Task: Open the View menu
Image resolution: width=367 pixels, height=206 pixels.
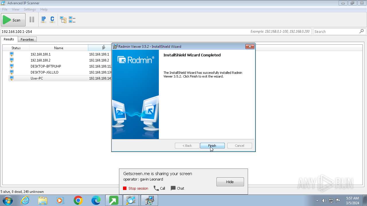Action: (x=15, y=9)
